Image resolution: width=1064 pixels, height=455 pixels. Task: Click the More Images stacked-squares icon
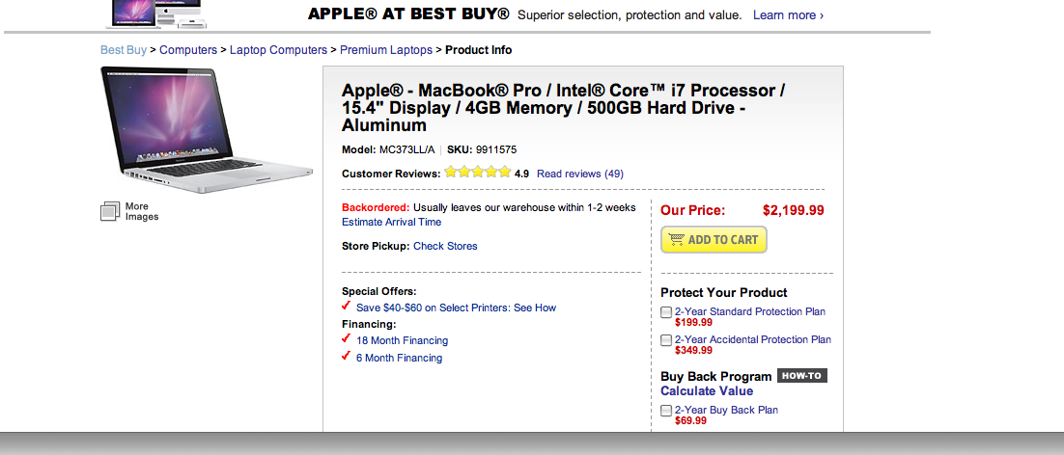(x=110, y=212)
